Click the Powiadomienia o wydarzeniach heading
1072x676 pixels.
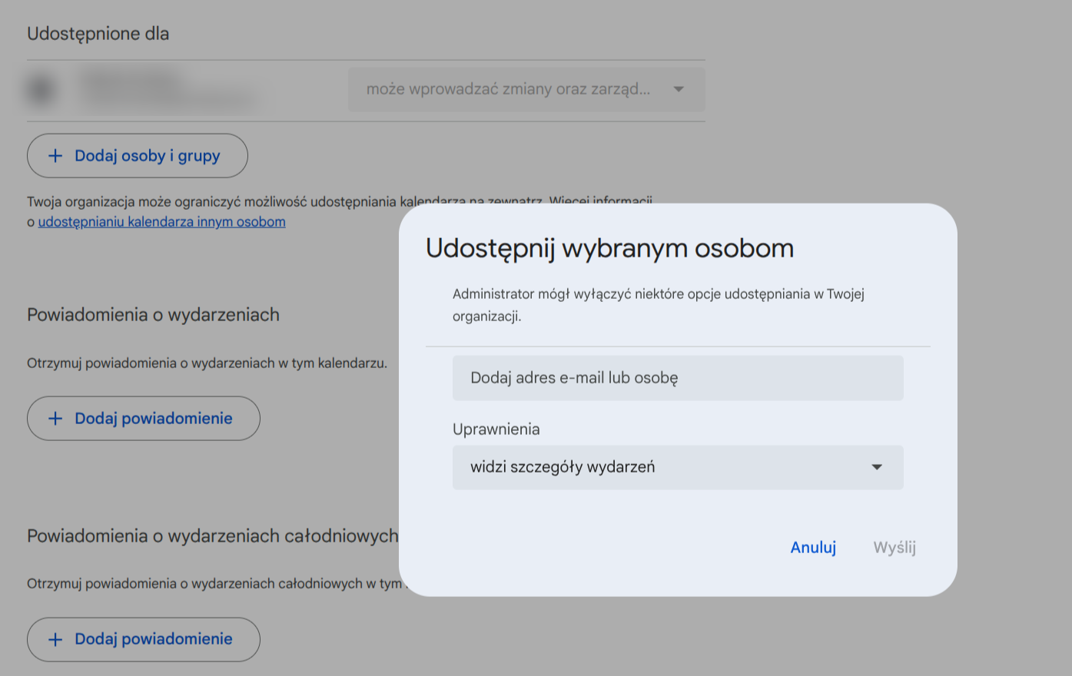tap(154, 315)
